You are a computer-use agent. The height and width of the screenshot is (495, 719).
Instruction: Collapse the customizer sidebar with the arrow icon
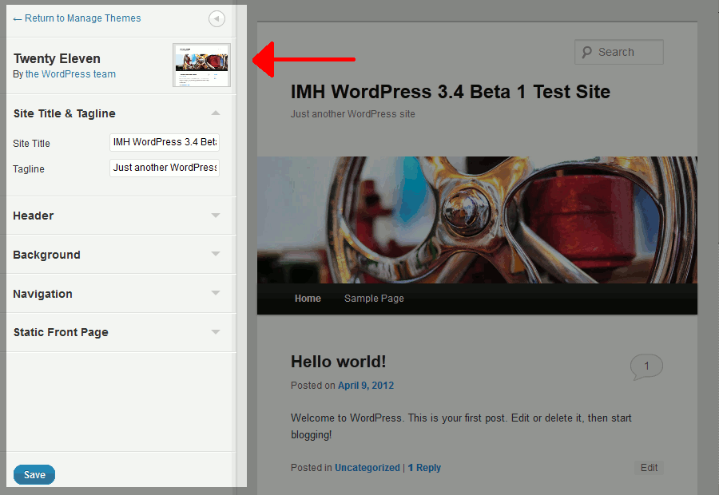pos(216,19)
